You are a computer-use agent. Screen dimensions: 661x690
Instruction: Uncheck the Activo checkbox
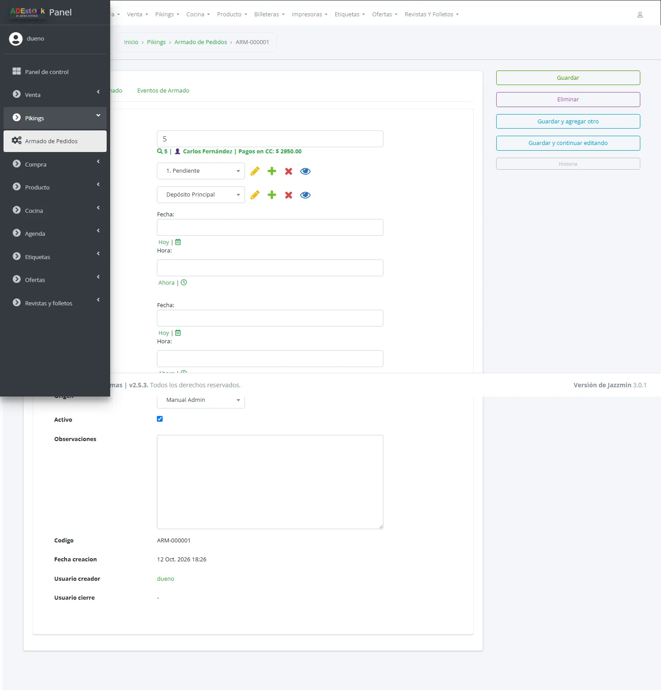tap(160, 419)
